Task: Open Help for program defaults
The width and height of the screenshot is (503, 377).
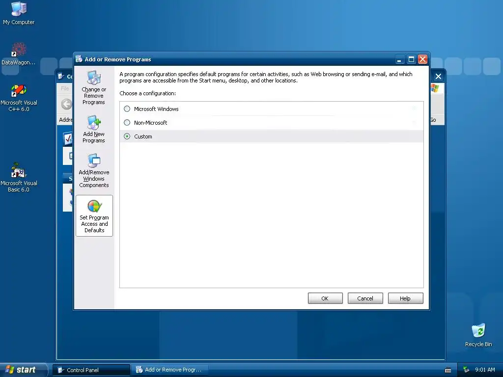Action: pyautogui.click(x=405, y=298)
